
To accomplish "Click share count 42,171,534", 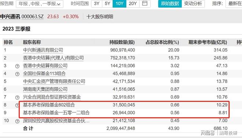I will [x=124, y=82].
